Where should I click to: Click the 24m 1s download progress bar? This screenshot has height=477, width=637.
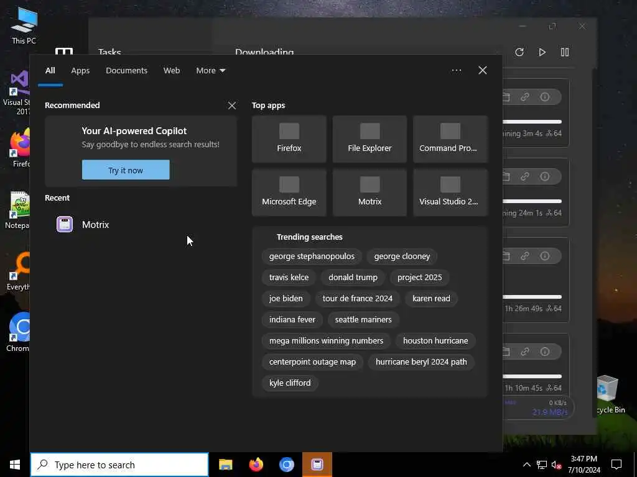(x=532, y=201)
